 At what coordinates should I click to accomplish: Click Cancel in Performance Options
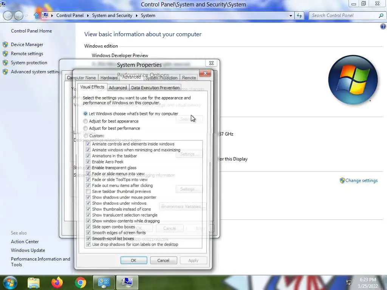(x=163, y=261)
